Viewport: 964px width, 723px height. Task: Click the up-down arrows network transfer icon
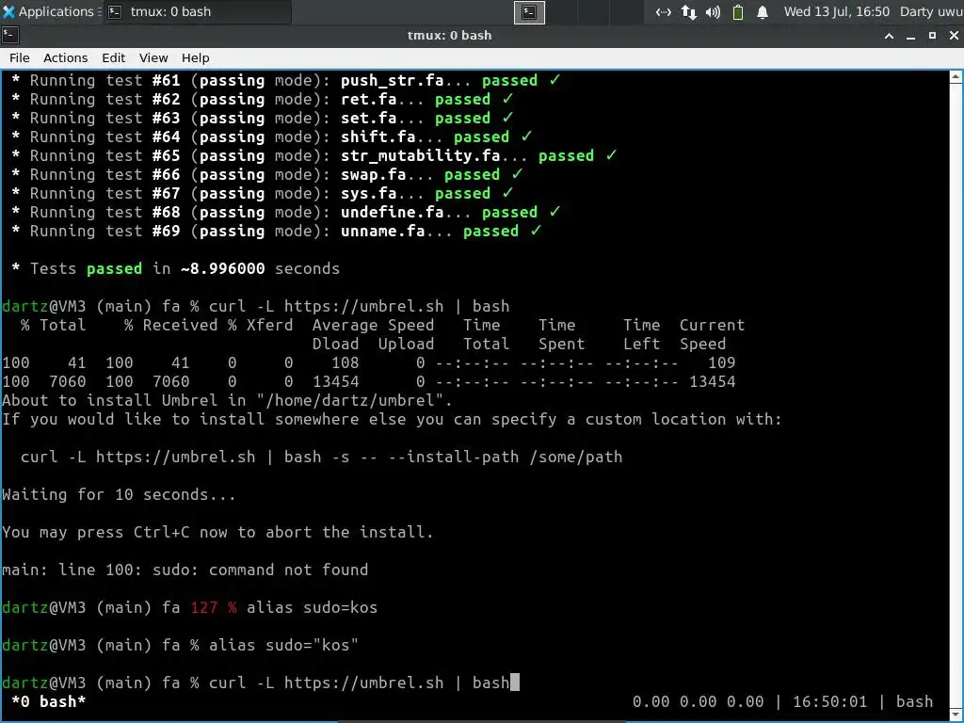click(x=688, y=11)
